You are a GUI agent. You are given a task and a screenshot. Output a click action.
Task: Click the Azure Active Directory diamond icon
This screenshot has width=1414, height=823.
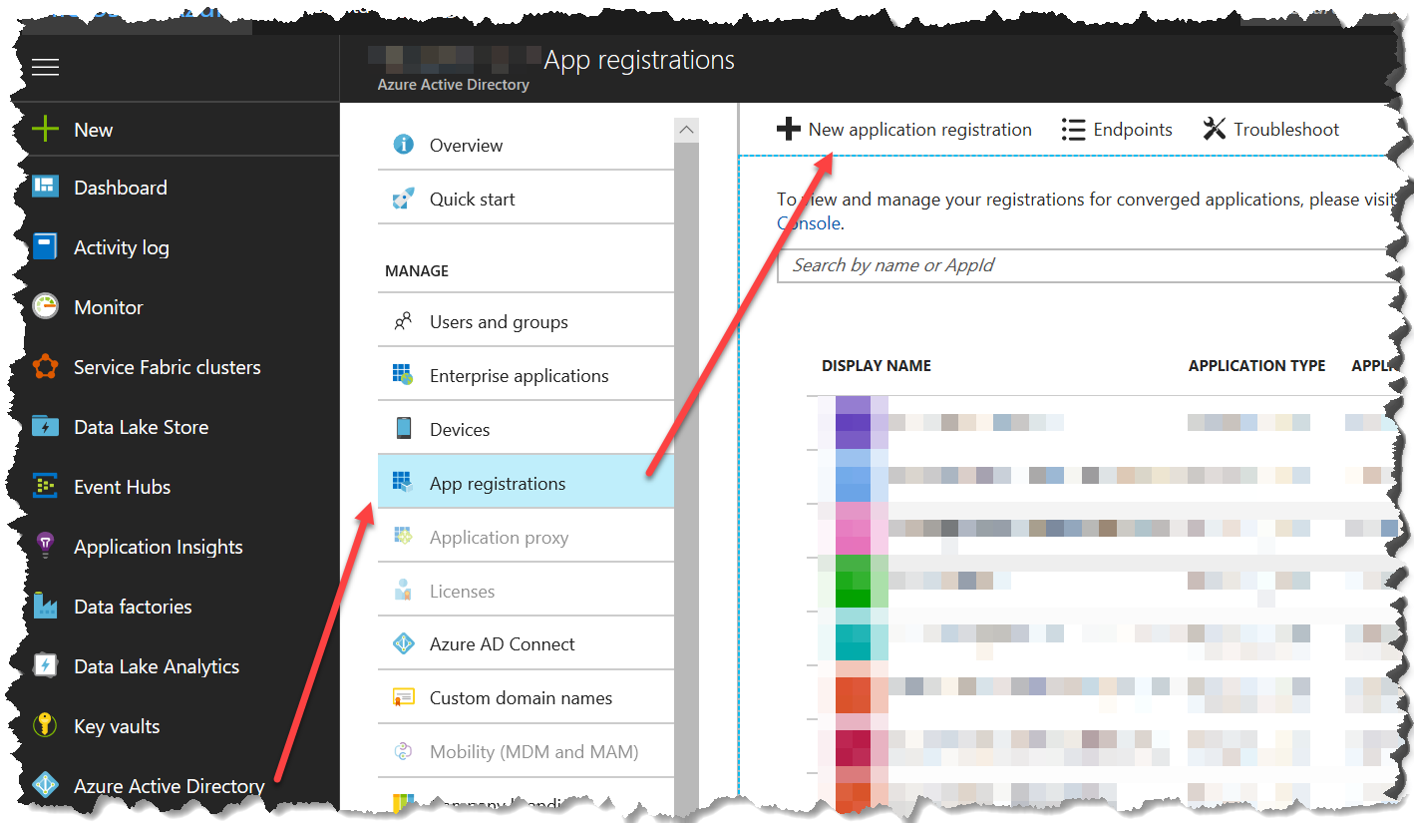pyautogui.click(x=46, y=785)
